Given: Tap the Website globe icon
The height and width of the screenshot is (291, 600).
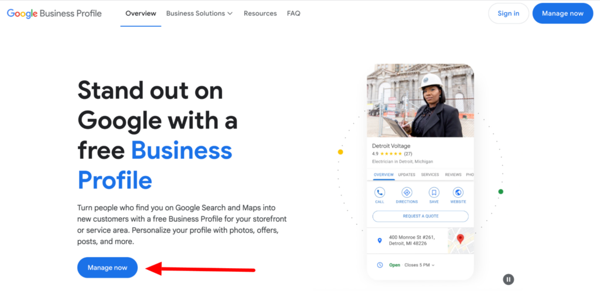Looking at the screenshot, I should click(458, 193).
